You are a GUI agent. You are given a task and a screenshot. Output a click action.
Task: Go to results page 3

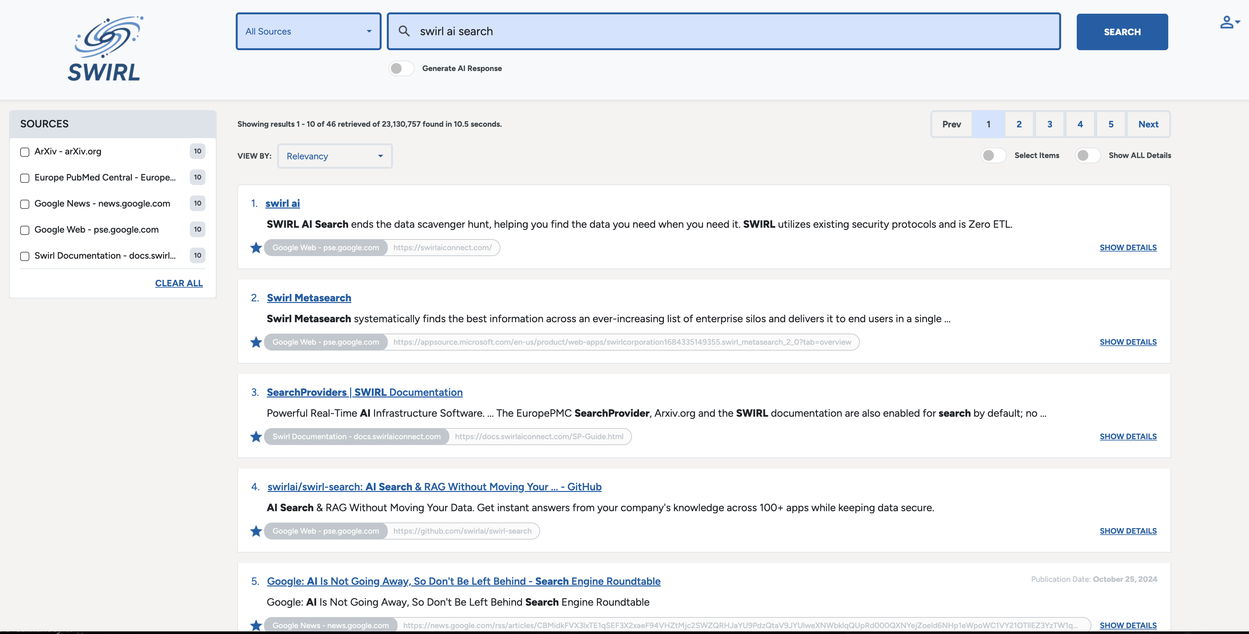[x=1049, y=124]
